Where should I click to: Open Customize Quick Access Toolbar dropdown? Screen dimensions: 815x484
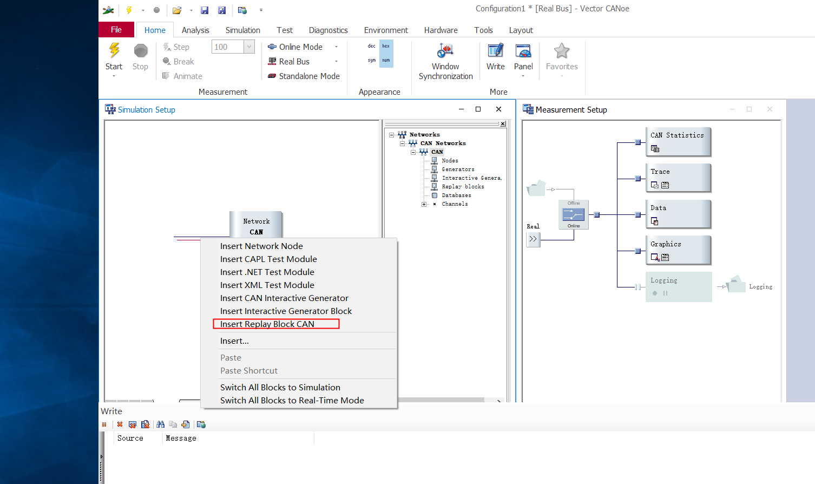tap(261, 10)
